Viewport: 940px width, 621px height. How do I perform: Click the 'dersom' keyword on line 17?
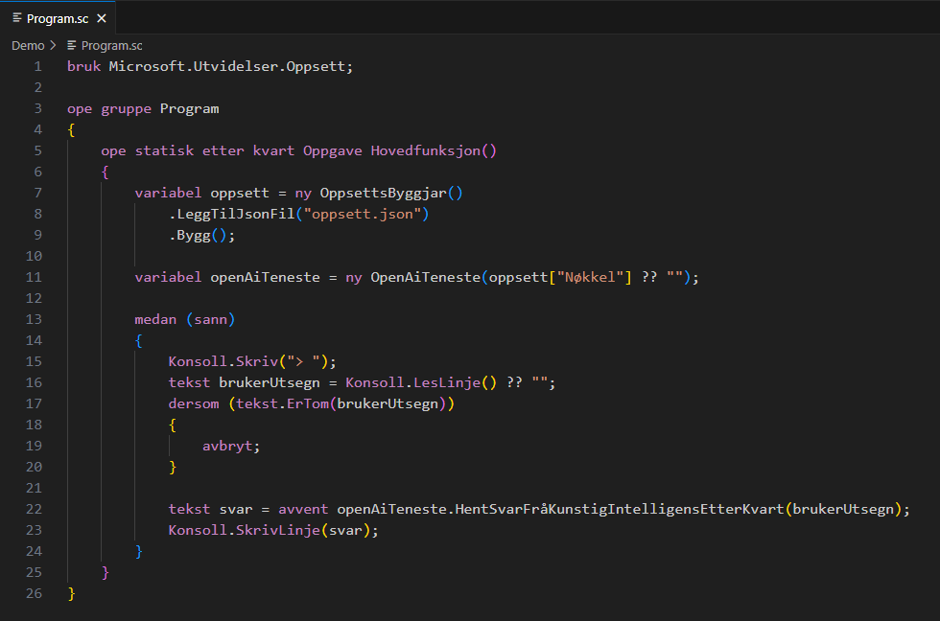[x=194, y=403]
